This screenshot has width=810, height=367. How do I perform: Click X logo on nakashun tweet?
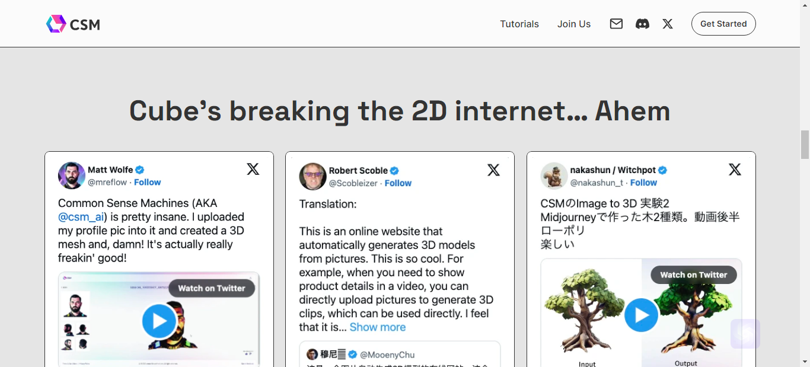[735, 170]
